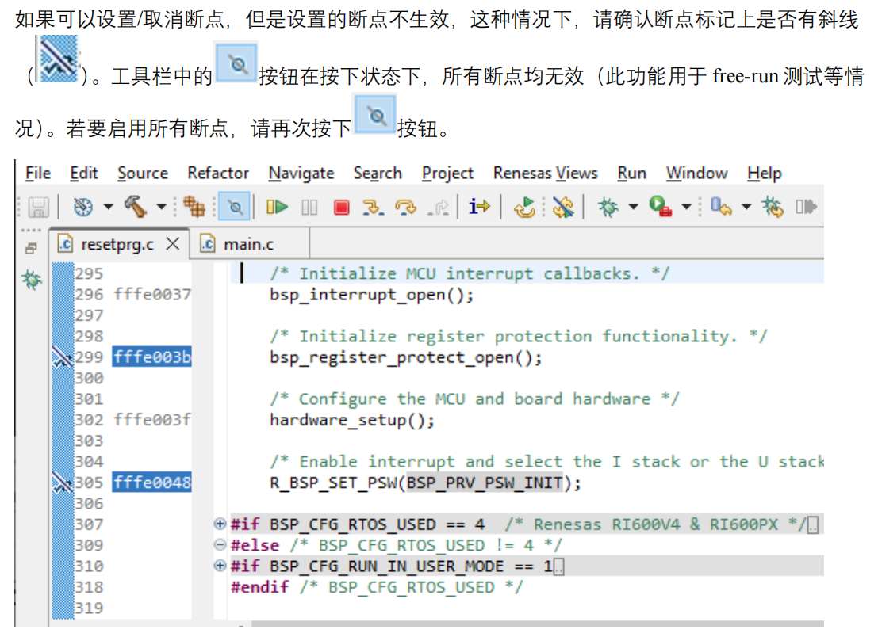Click hardware_setup(); code line
Viewport: 878px width, 637px height.
[351, 420]
